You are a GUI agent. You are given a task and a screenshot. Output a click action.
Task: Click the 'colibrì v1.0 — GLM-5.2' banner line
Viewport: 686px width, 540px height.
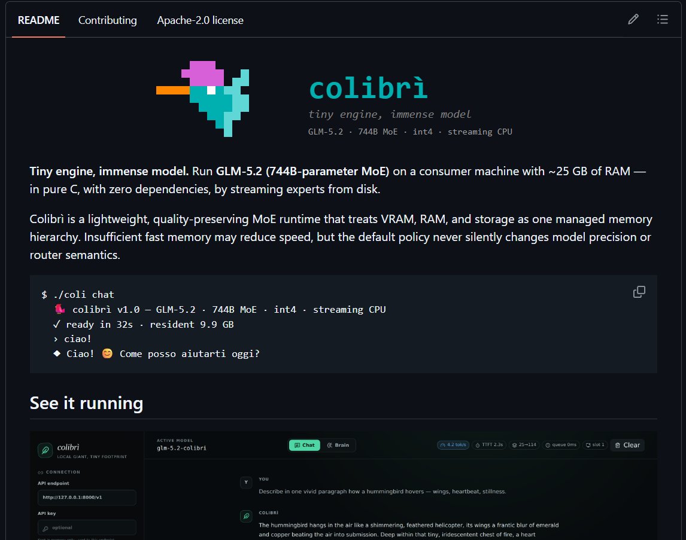click(220, 310)
